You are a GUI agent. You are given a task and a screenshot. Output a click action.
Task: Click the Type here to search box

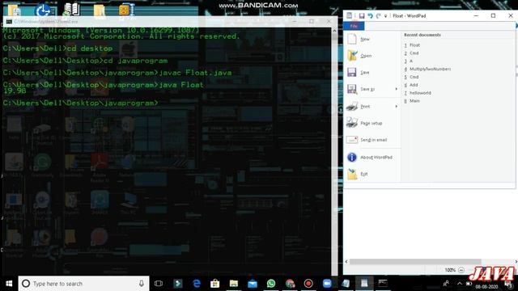(84, 284)
